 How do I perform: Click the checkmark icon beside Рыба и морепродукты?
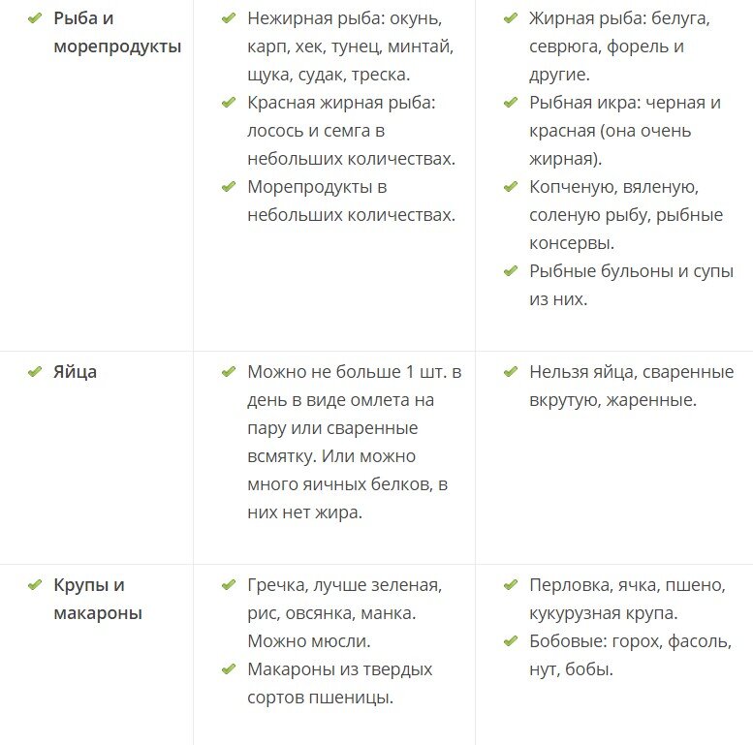(35, 18)
